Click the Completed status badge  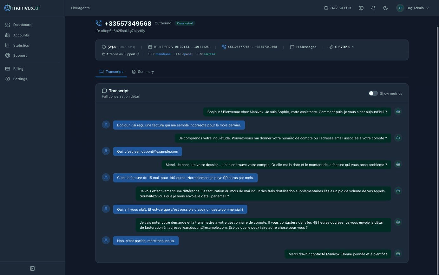point(185,23)
